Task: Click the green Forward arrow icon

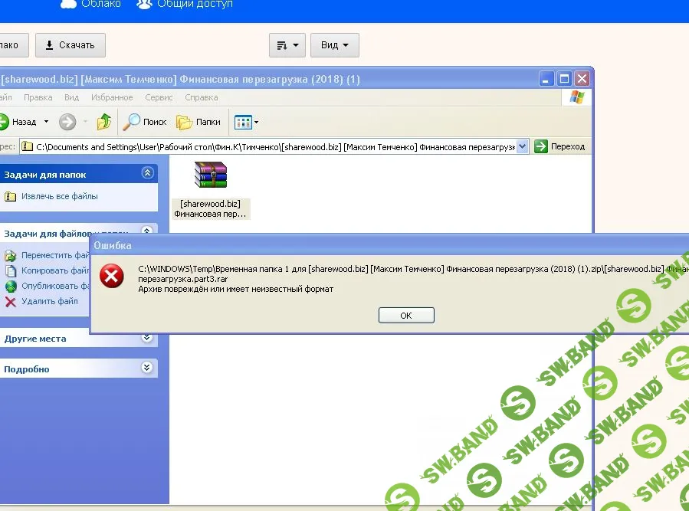Action: (67, 122)
